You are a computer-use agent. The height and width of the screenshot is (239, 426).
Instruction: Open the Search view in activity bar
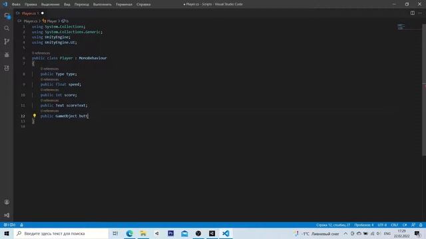[7, 28]
